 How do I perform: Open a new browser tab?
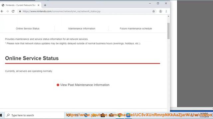[x=45, y=5]
